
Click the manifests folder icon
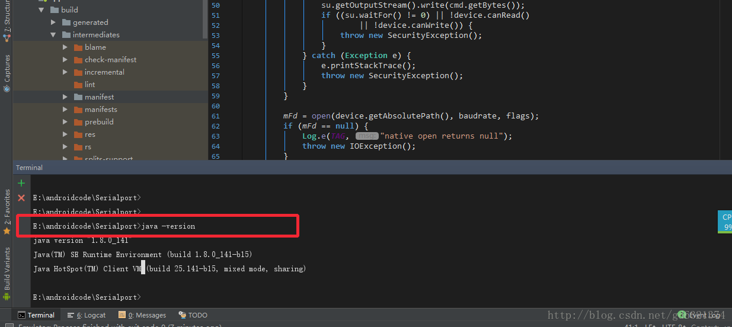tap(79, 110)
